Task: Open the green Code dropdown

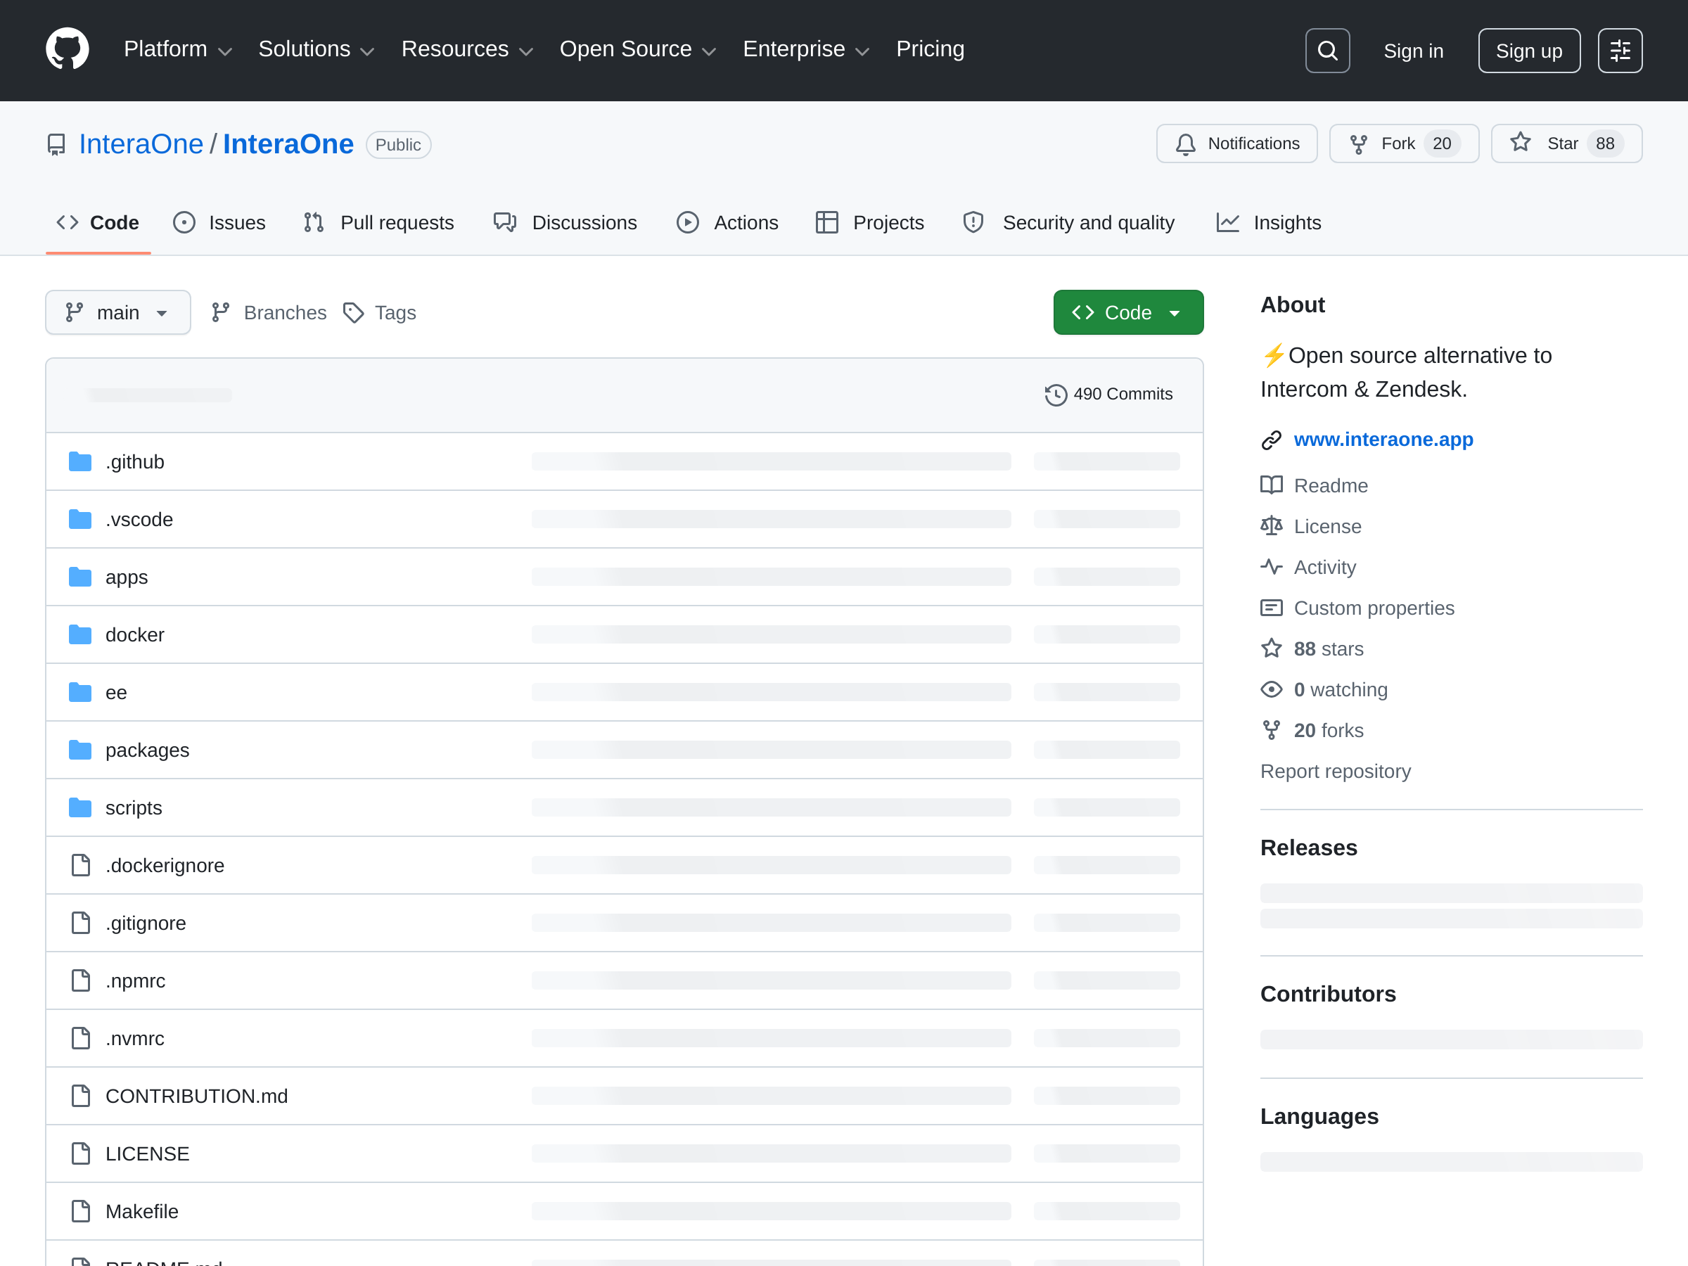Action: (1128, 312)
